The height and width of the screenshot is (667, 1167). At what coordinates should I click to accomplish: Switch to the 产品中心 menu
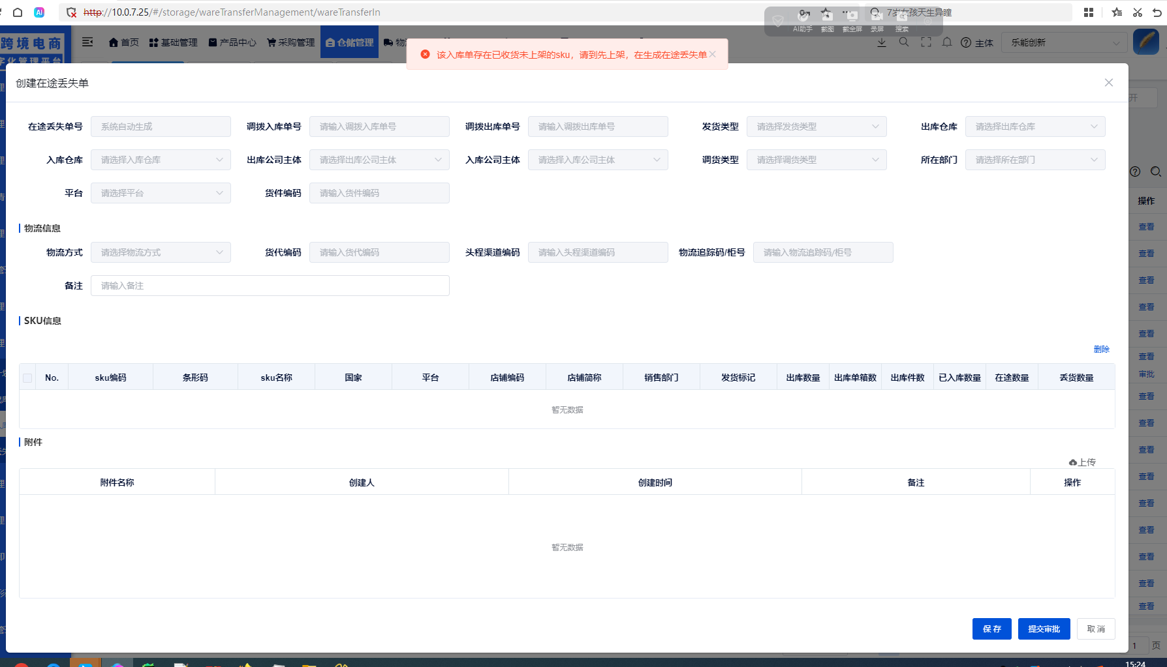tap(232, 42)
